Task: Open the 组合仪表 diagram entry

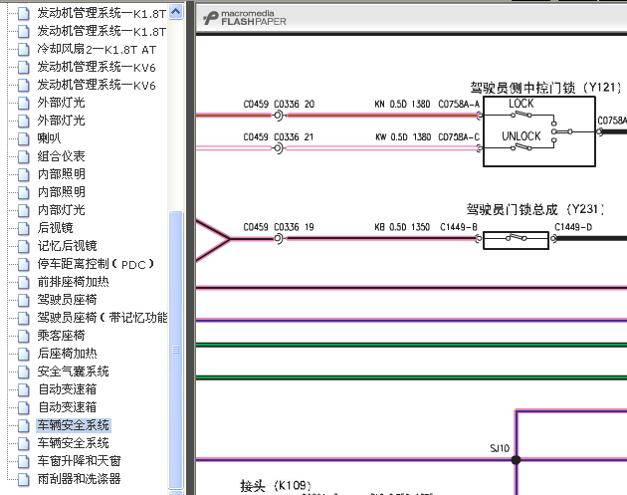Action: click(61, 156)
